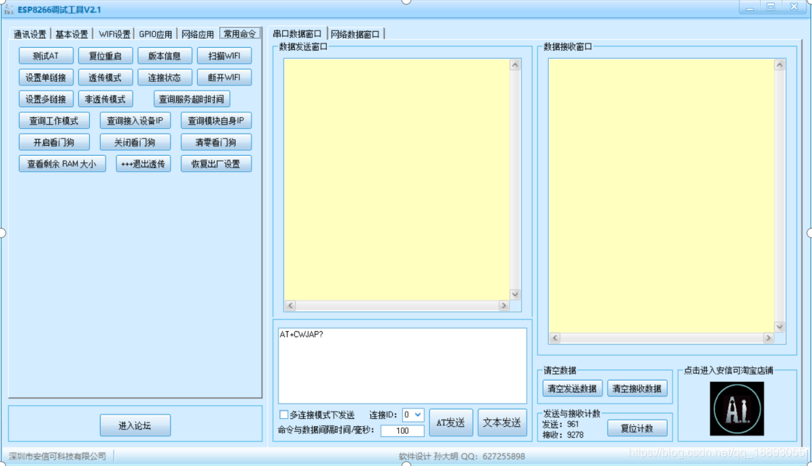Viewport: 812px width, 466px height.
Task: Click up arrow of send window scrollbar
Action: click(515, 65)
